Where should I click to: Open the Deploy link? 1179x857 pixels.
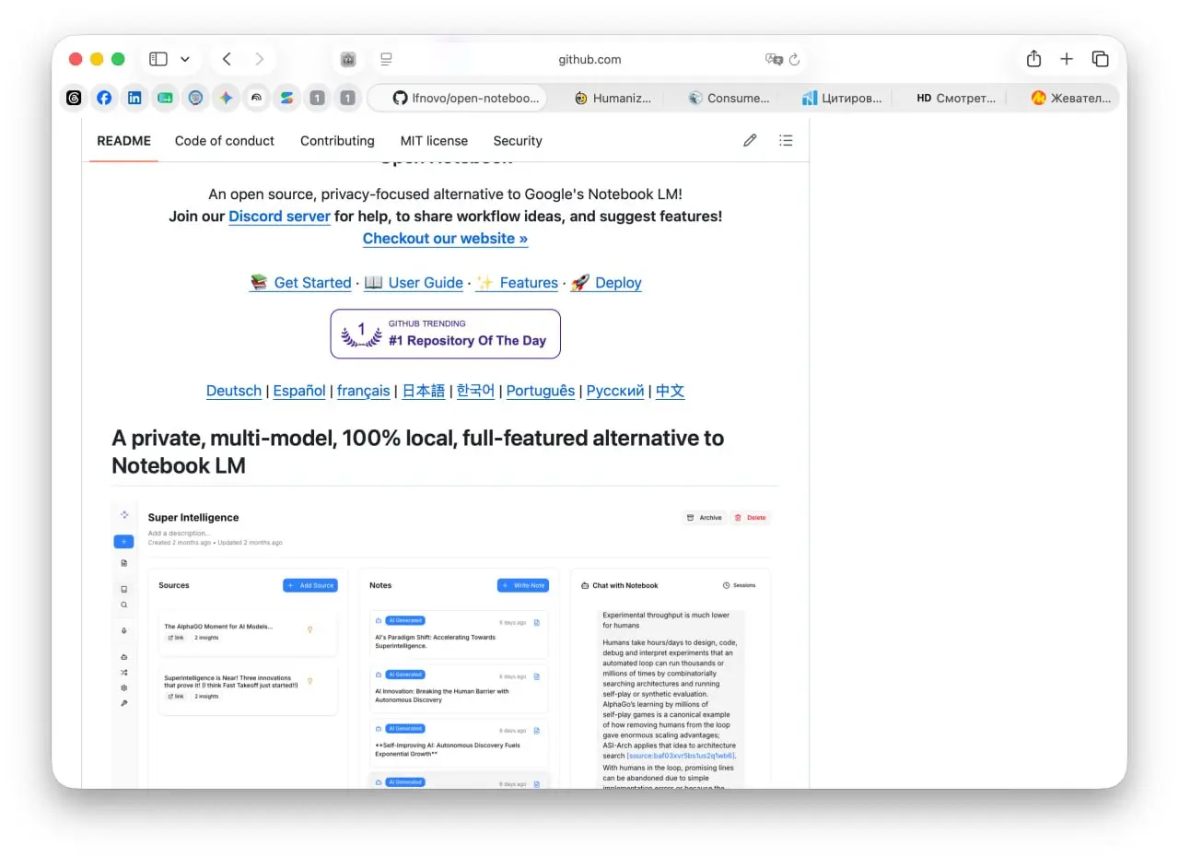click(x=605, y=283)
